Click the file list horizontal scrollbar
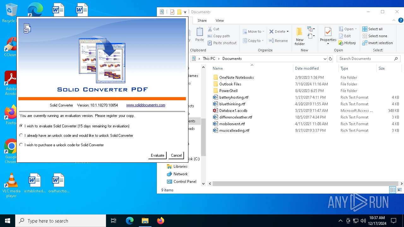 coord(305,183)
